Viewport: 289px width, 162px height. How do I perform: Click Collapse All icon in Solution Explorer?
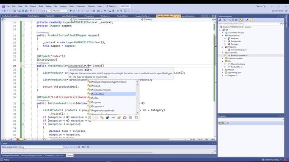point(233,20)
